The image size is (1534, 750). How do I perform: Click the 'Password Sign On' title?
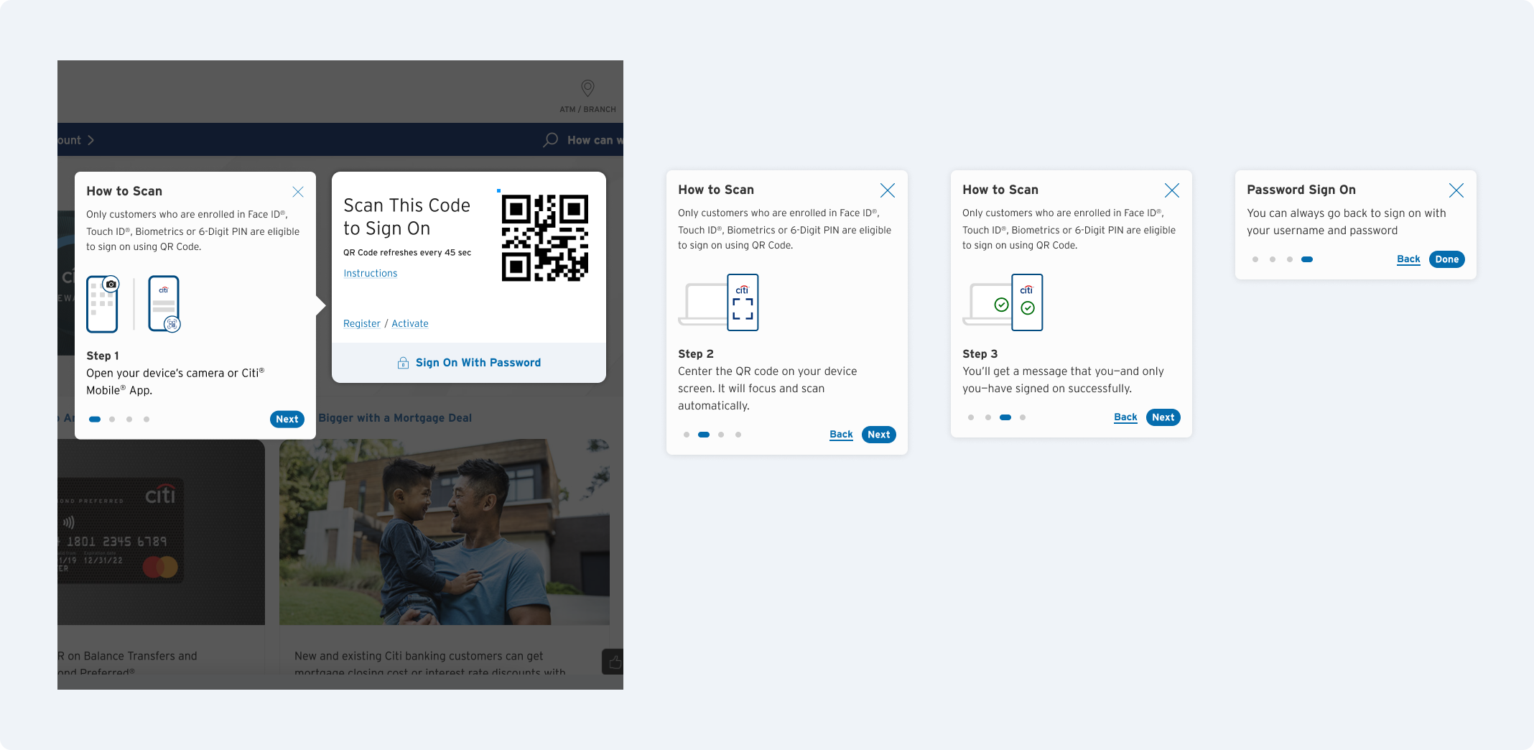[x=1301, y=190]
